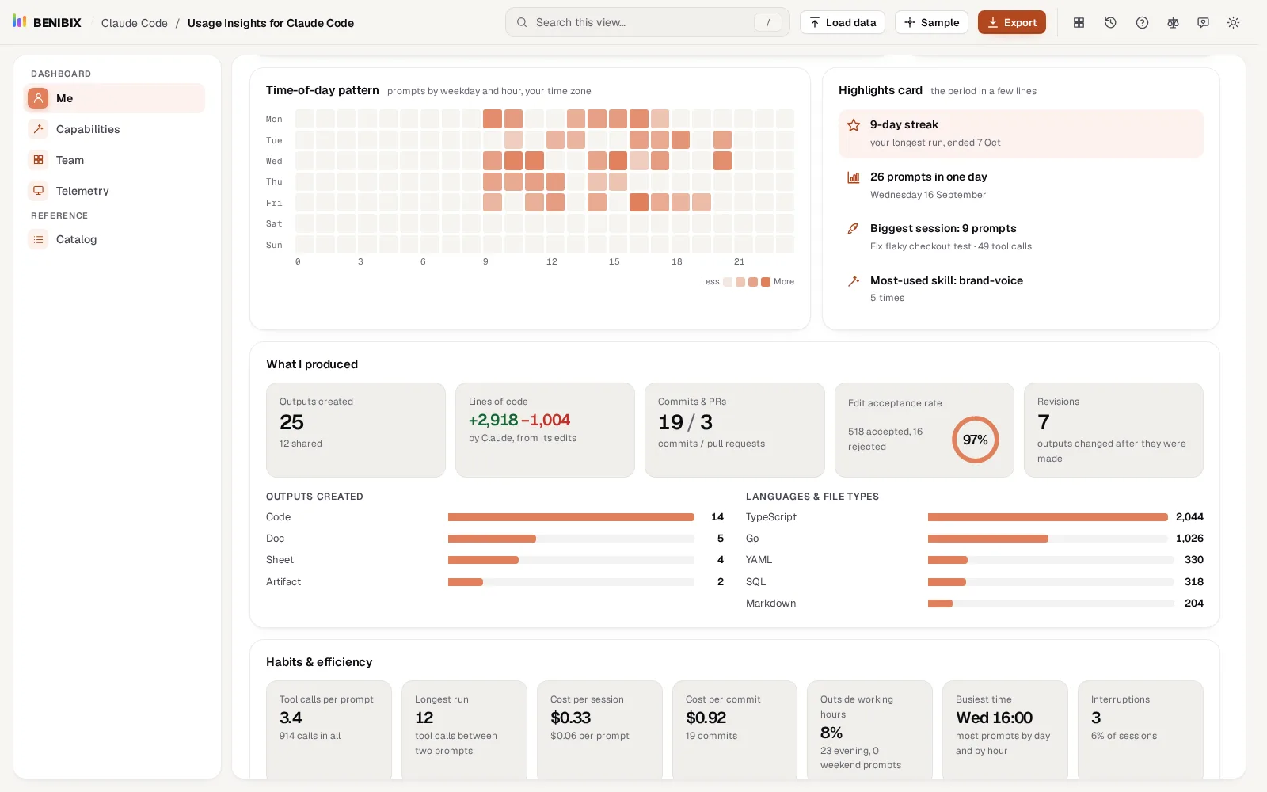Click the Export button
The image size is (1267, 792).
click(1012, 22)
